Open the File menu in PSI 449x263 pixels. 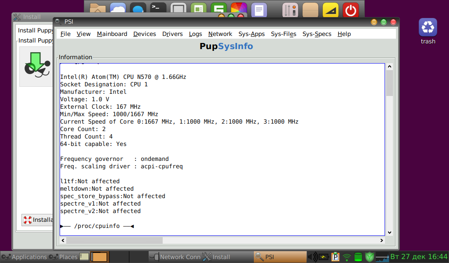click(x=65, y=34)
